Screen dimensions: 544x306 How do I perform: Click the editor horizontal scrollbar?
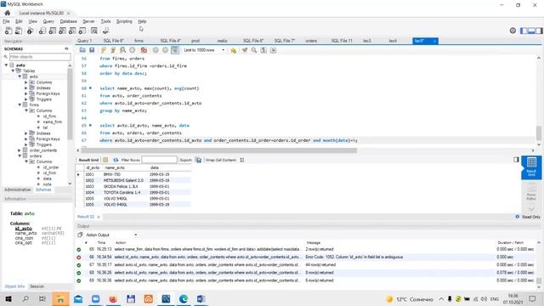click(218, 150)
